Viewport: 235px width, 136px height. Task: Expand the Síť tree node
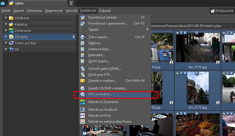[6, 49]
